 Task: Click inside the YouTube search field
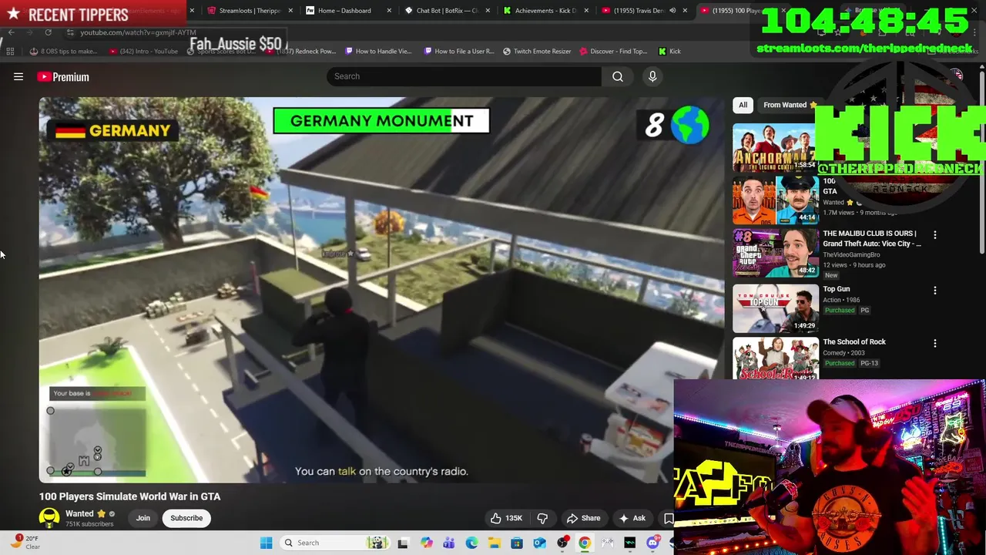click(x=464, y=76)
